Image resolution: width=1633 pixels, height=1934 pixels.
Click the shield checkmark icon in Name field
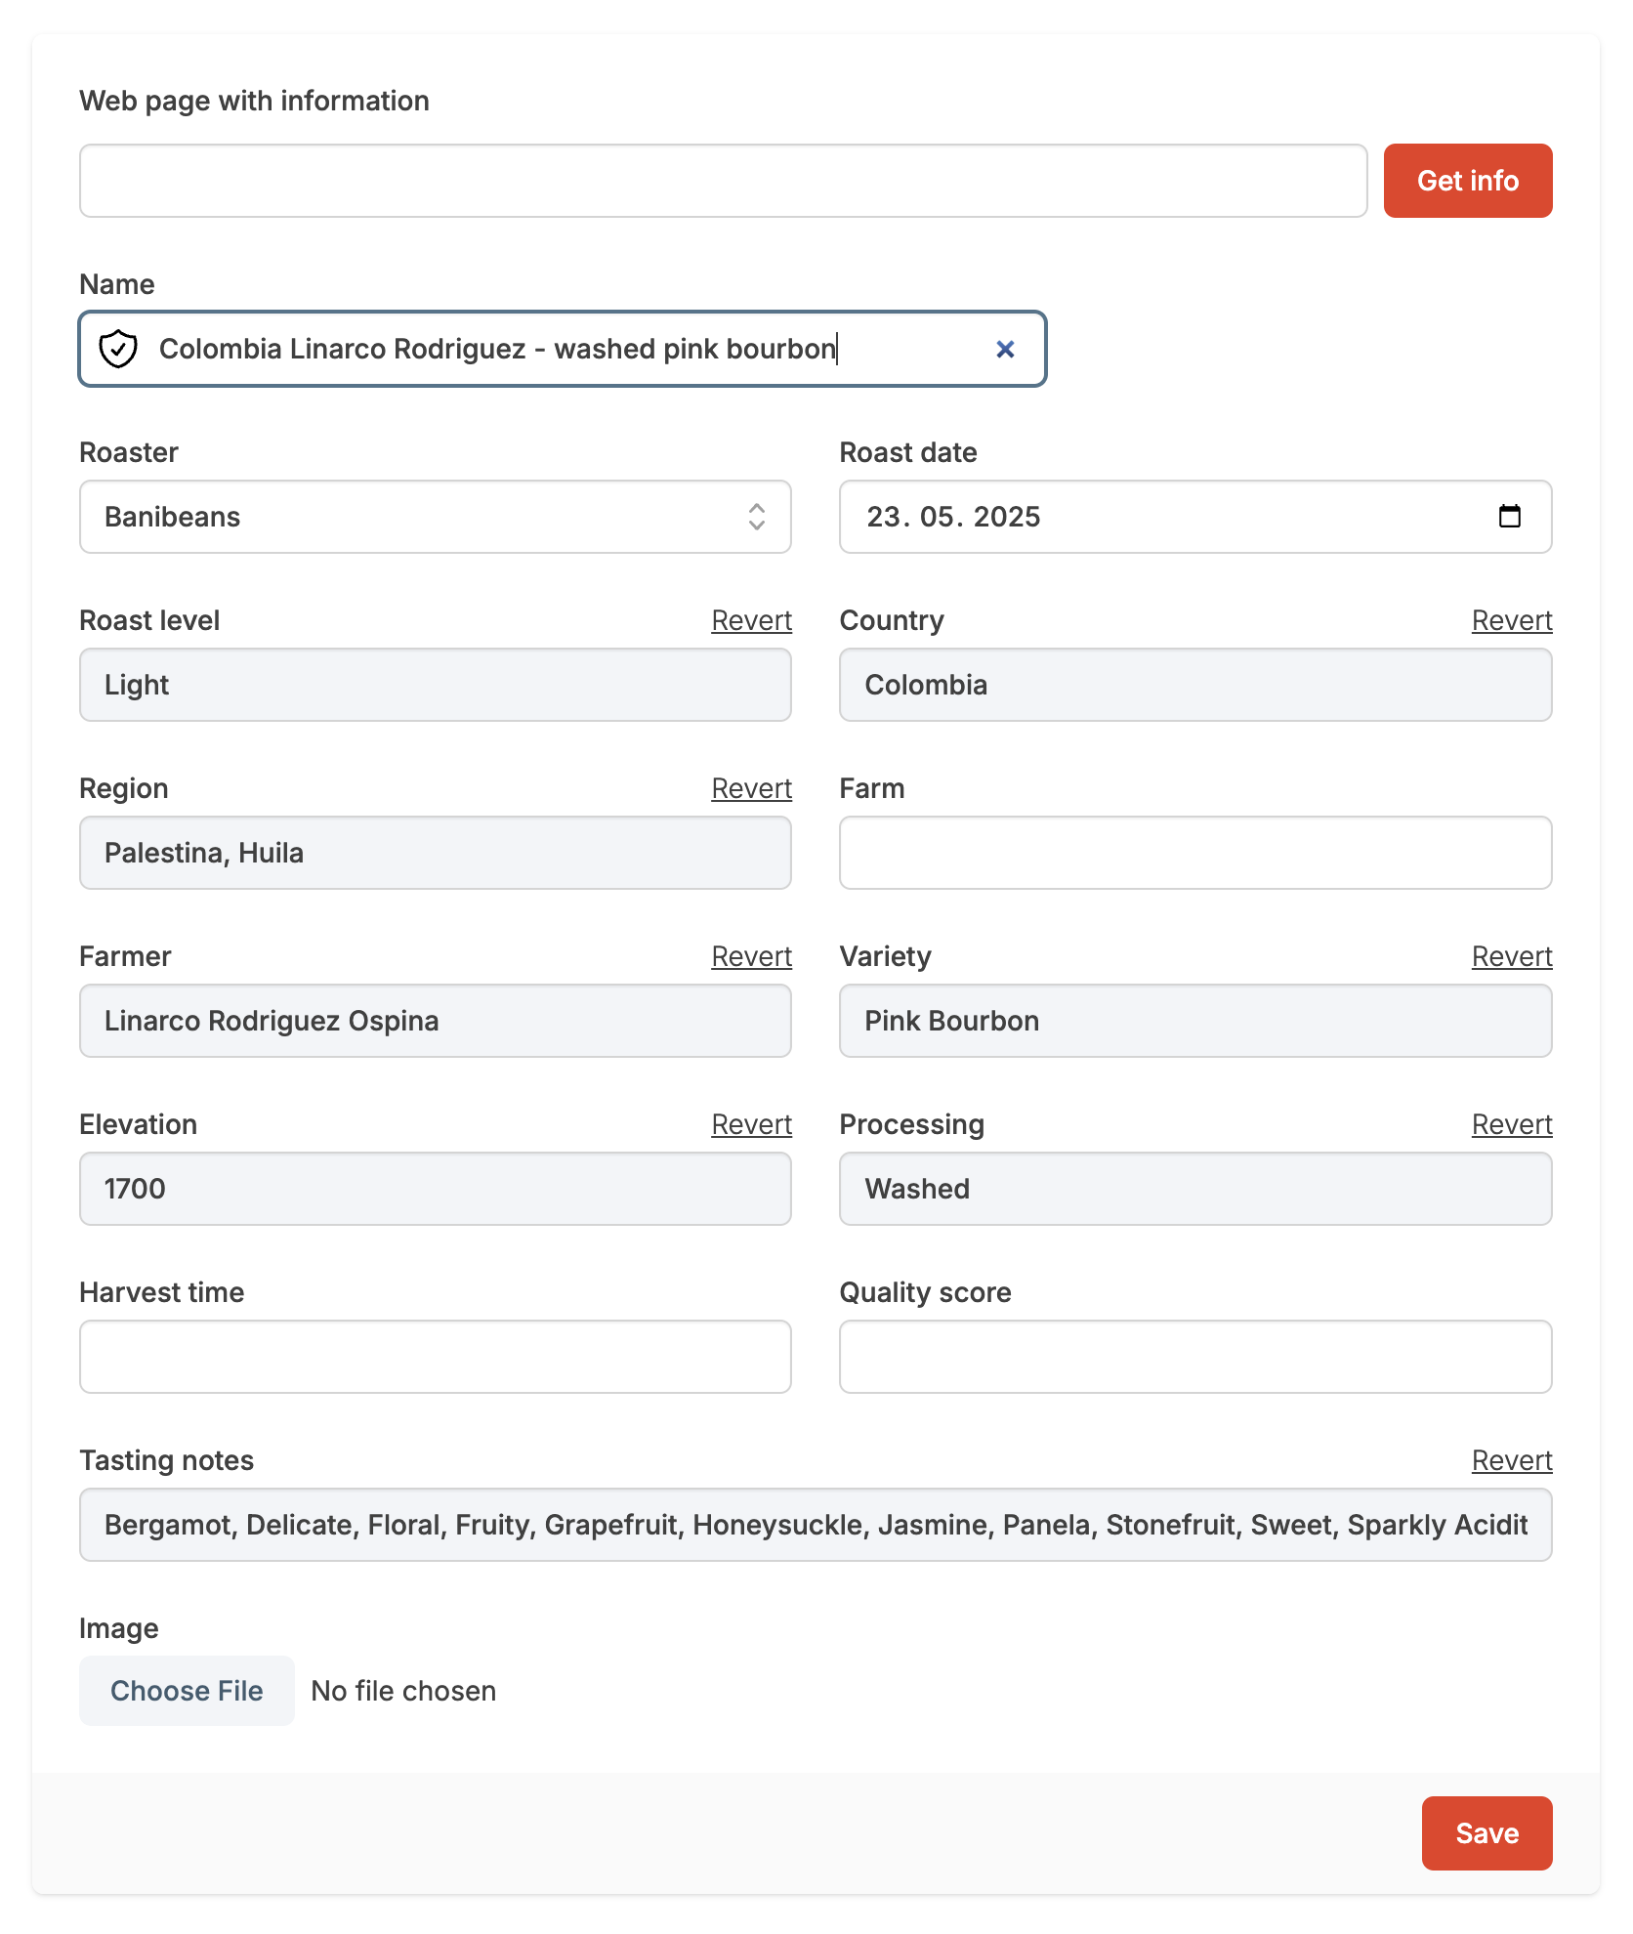[118, 349]
